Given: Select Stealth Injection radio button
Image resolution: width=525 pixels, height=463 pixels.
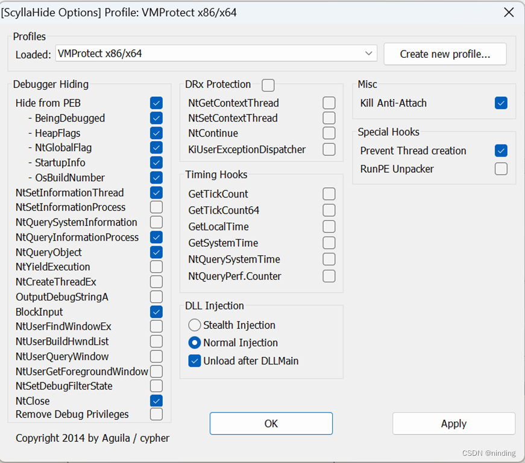Looking at the screenshot, I should point(195,325).
